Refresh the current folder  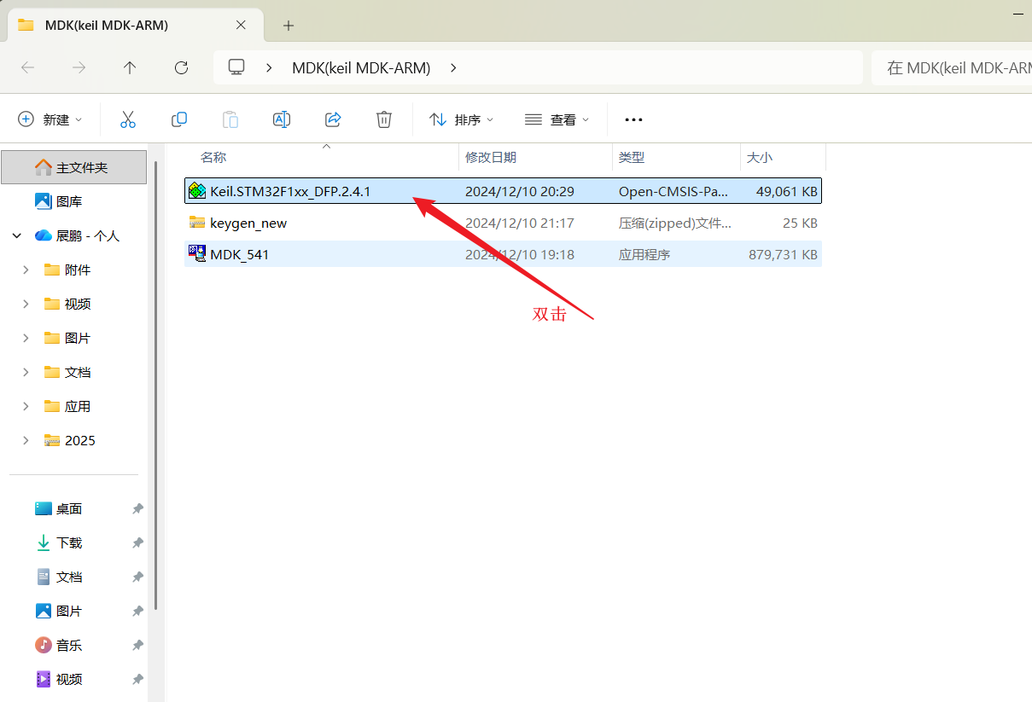[181, 67]
